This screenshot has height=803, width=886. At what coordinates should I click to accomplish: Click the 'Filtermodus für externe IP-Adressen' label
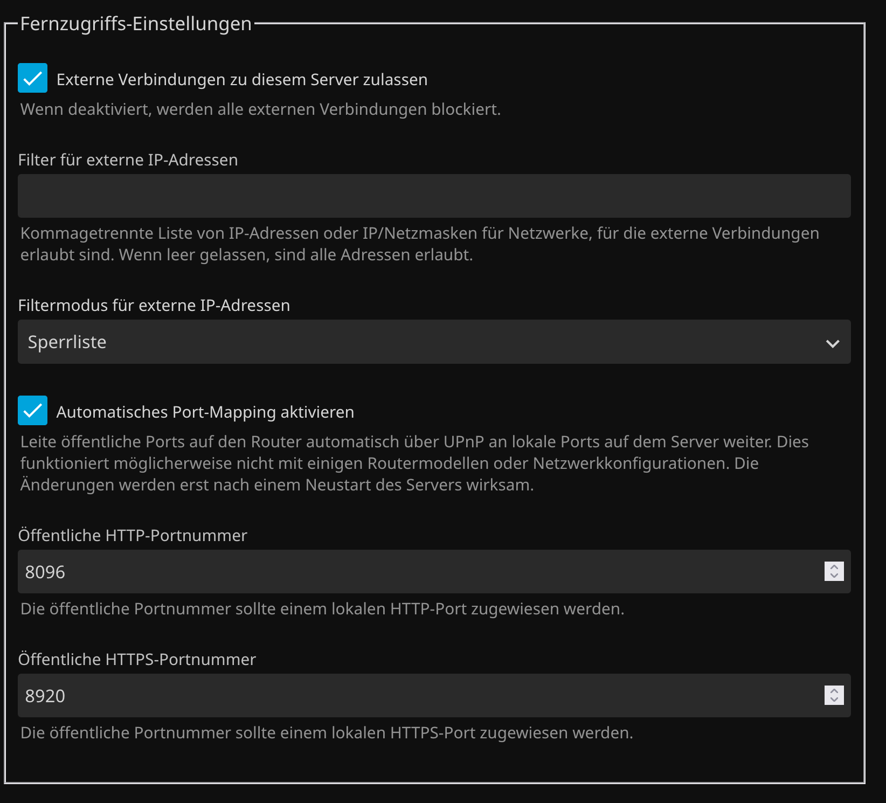[x=154, y=306]
